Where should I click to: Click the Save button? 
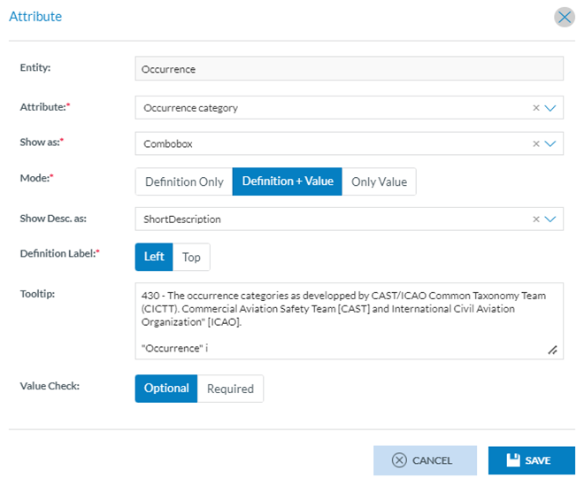point(531,460)
